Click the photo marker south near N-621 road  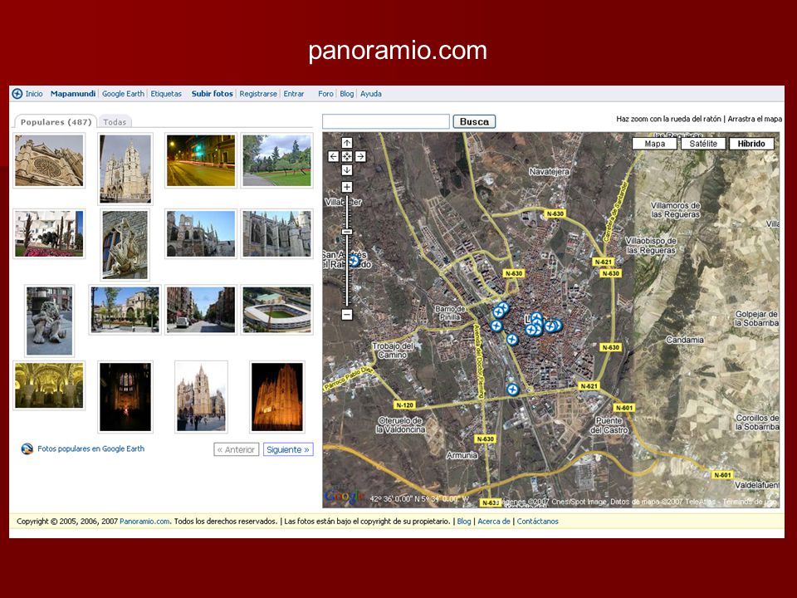(512, 390)
